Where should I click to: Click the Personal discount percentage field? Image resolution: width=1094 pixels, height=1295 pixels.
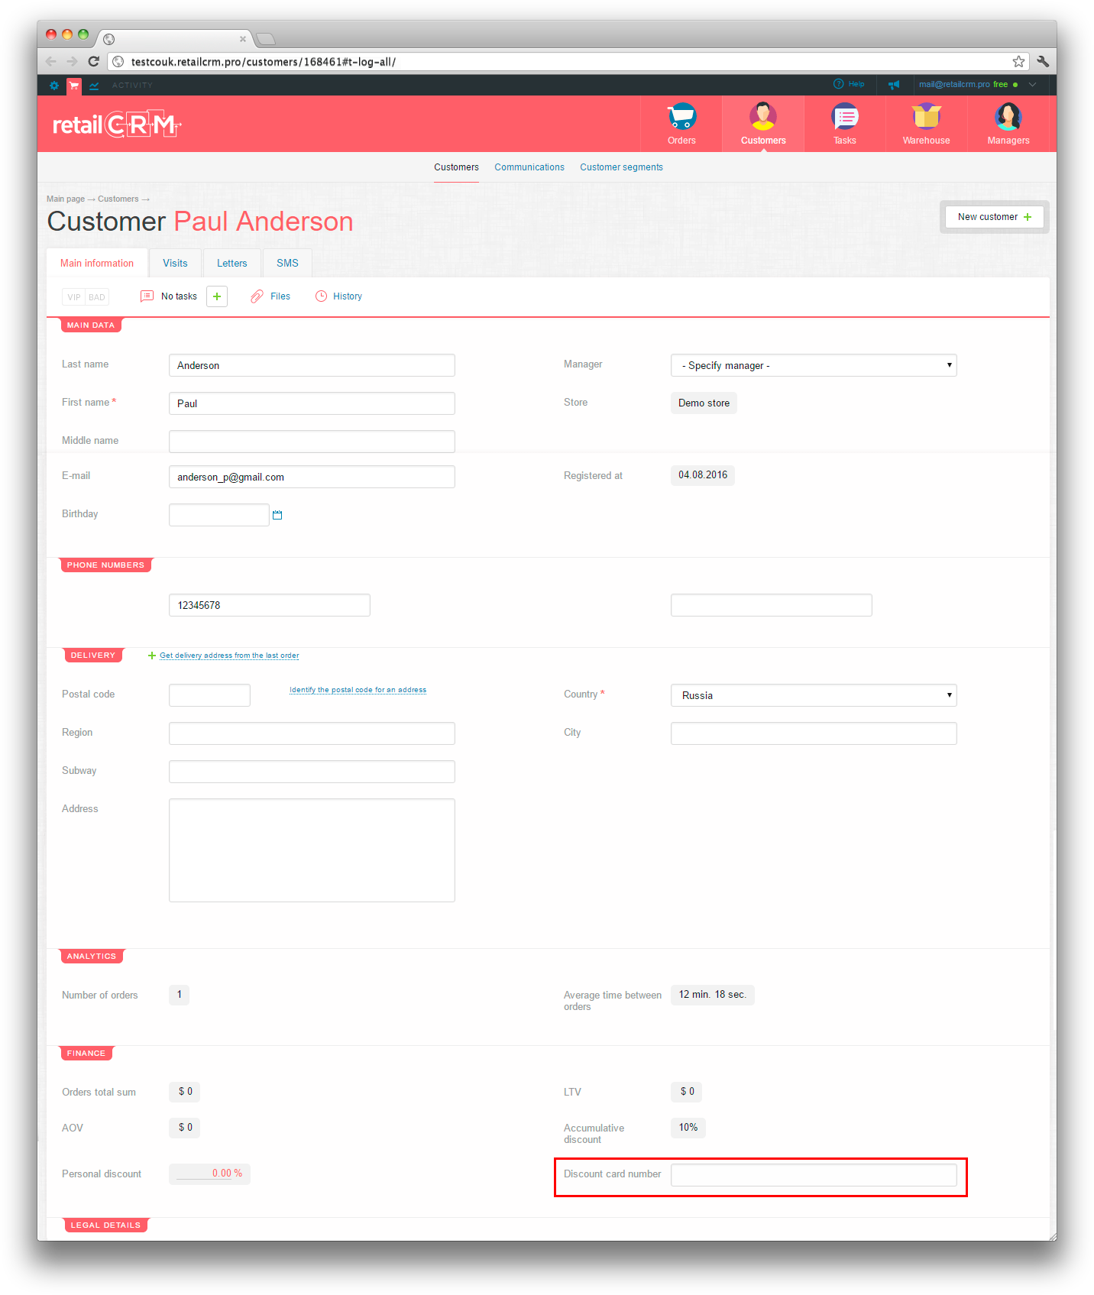pos(209,1174)
